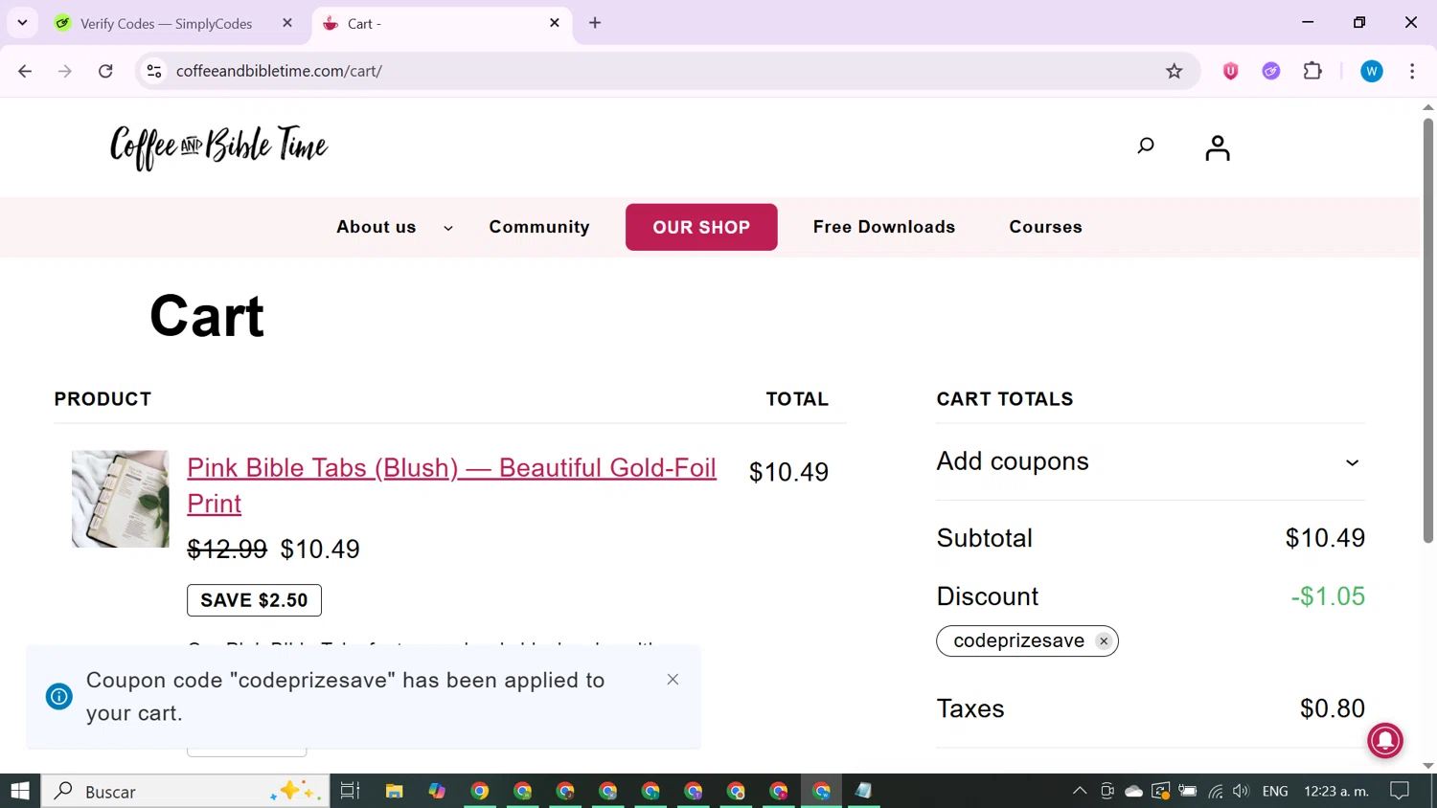
Task: Go back to the previous page
Action: pyautogui.click(x=25, y=71)
